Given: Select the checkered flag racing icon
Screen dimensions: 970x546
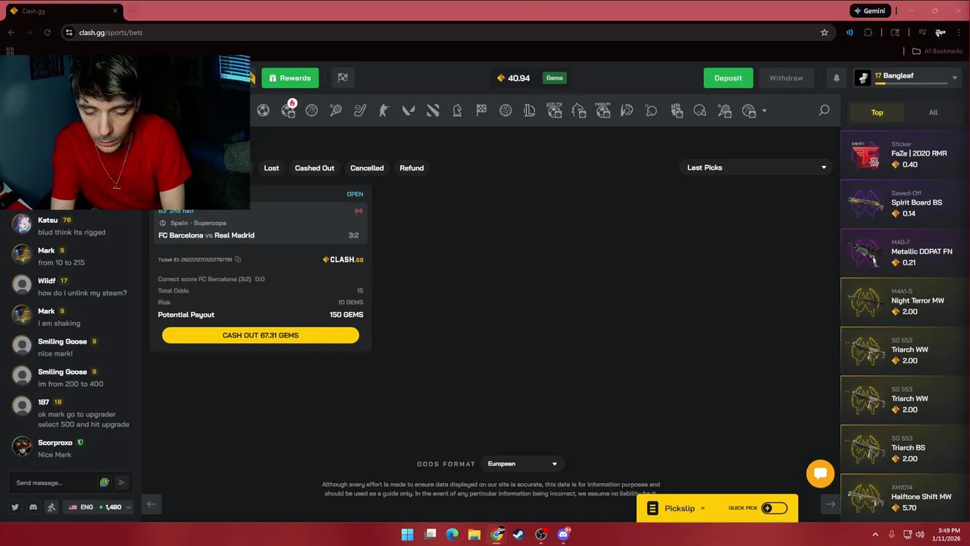Looking at the screenshot, I should (481, 111).
